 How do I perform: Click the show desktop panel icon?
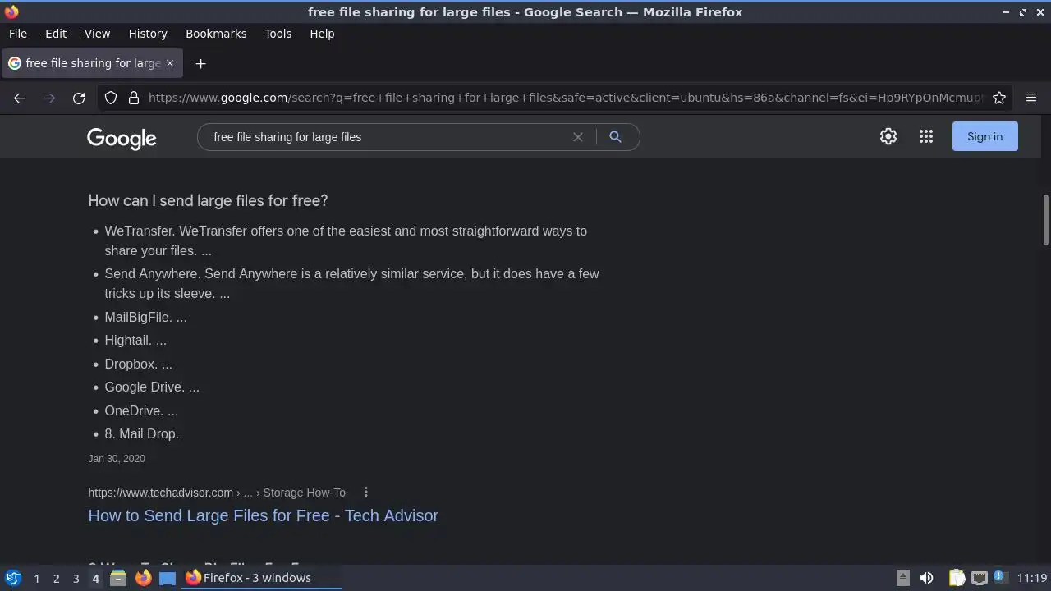click(168, 578)
